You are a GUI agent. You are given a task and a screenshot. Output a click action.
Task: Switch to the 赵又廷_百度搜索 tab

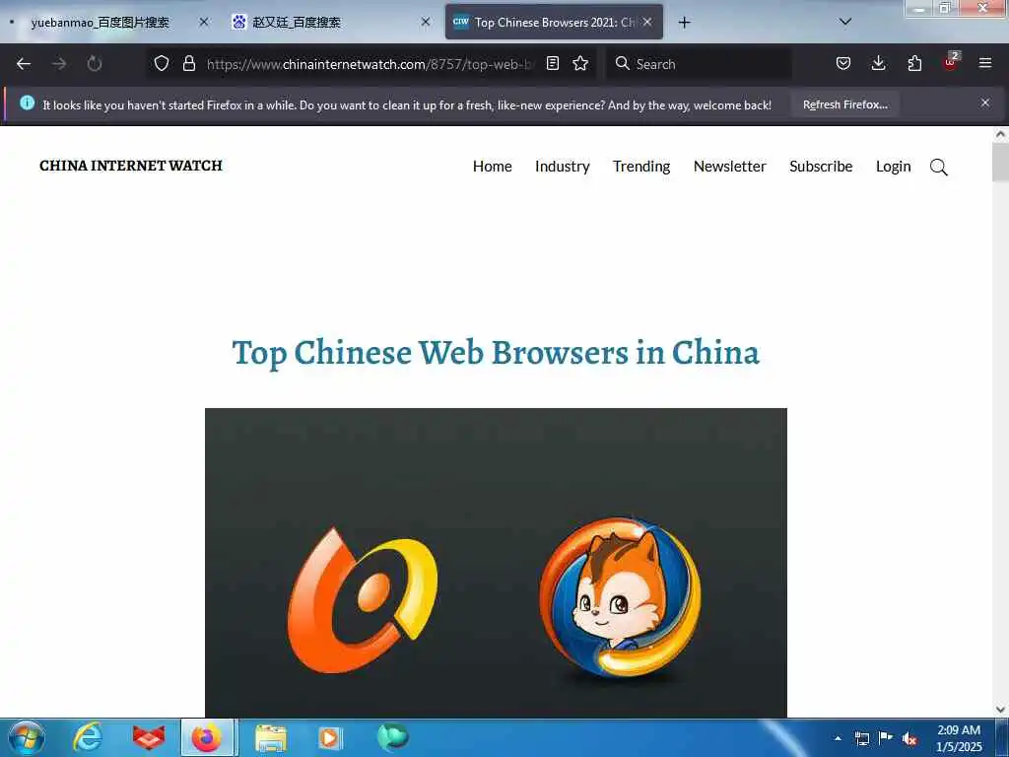pos(297,23)
